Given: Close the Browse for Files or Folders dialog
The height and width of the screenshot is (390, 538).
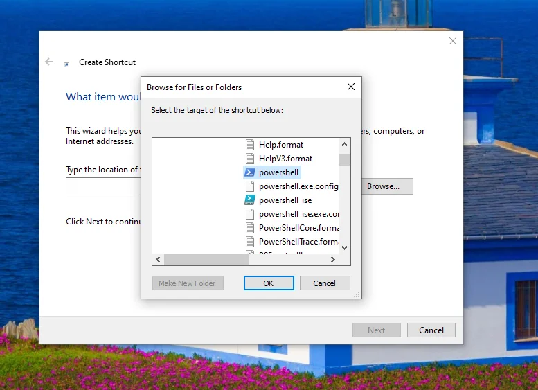Looking at the screenshot, I should (x=351, y=87).
